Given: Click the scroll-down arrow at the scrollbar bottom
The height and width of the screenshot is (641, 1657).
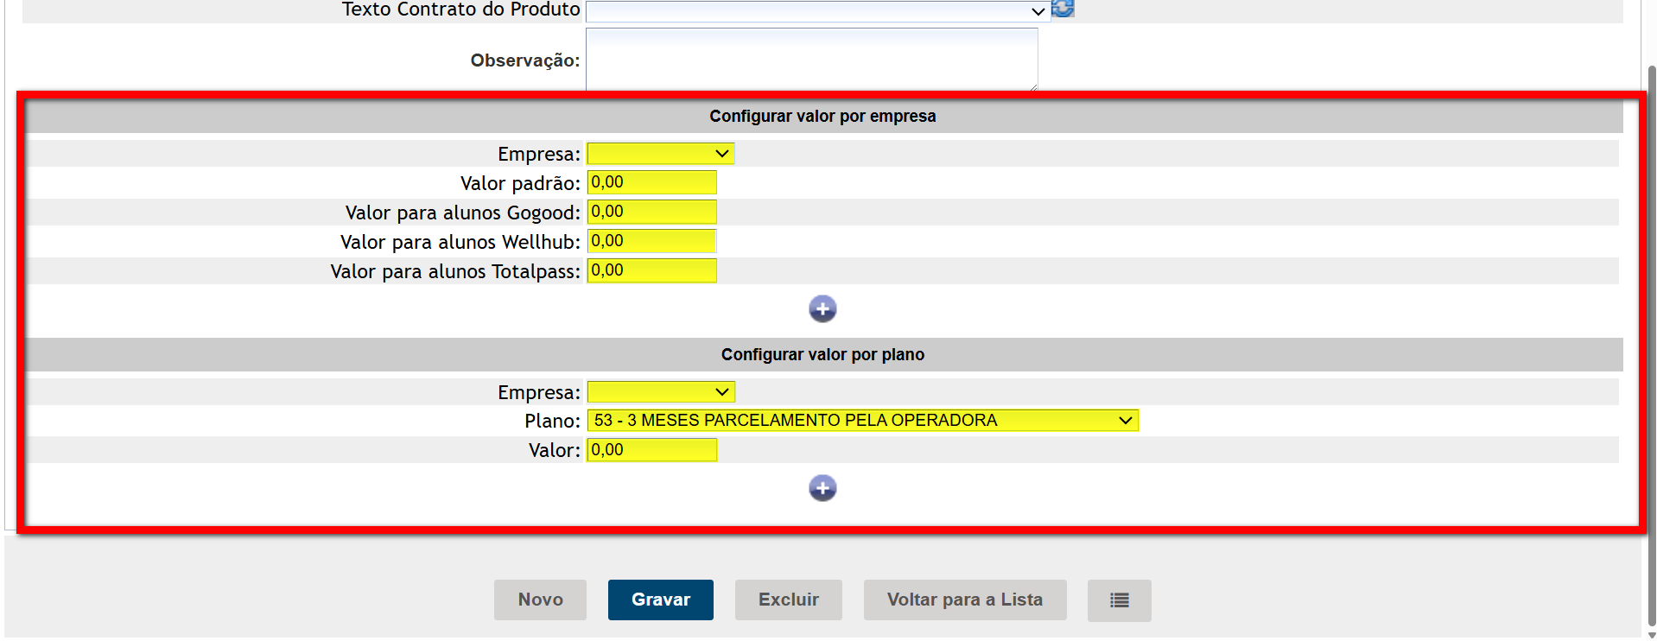Looking at the screenshot, I should pos(1651,635).
